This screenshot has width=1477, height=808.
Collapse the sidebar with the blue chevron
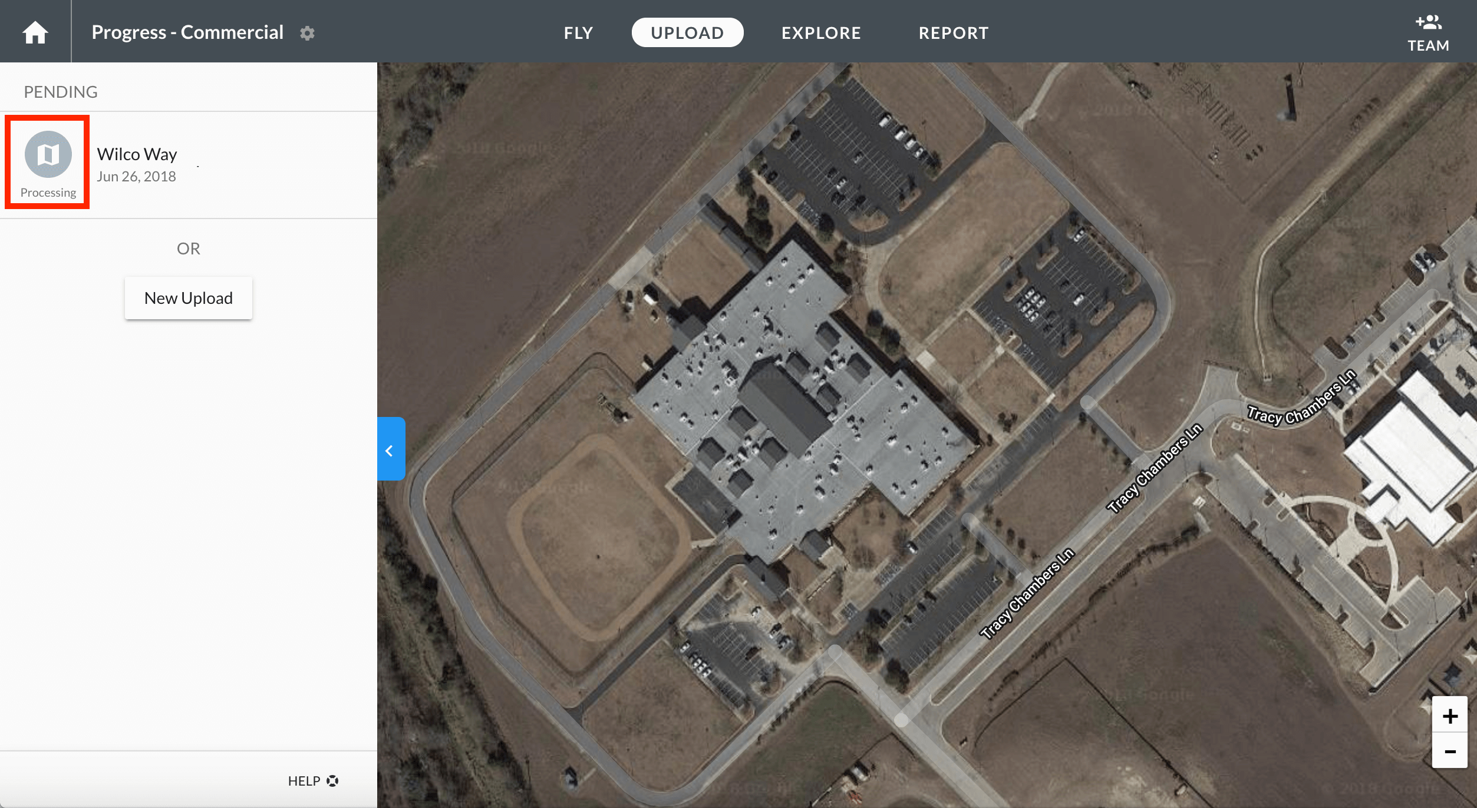[x=391, y=451]
